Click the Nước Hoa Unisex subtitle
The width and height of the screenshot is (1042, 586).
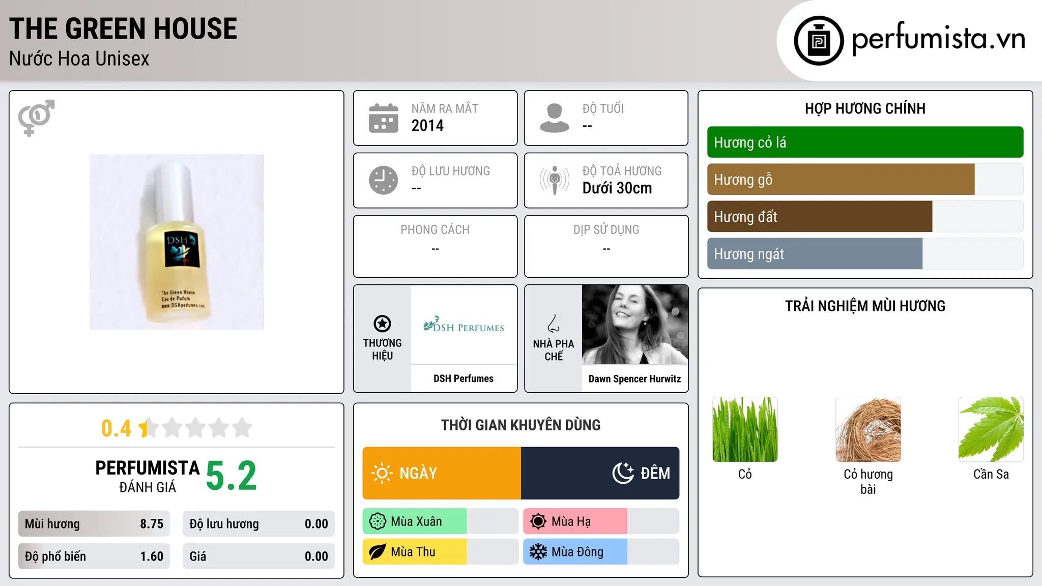[x=79, y=59]
